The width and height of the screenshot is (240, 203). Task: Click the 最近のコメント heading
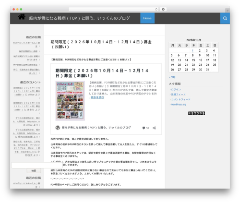tap(30, 82)
